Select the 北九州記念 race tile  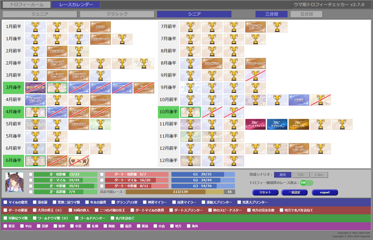coord(212,64)
